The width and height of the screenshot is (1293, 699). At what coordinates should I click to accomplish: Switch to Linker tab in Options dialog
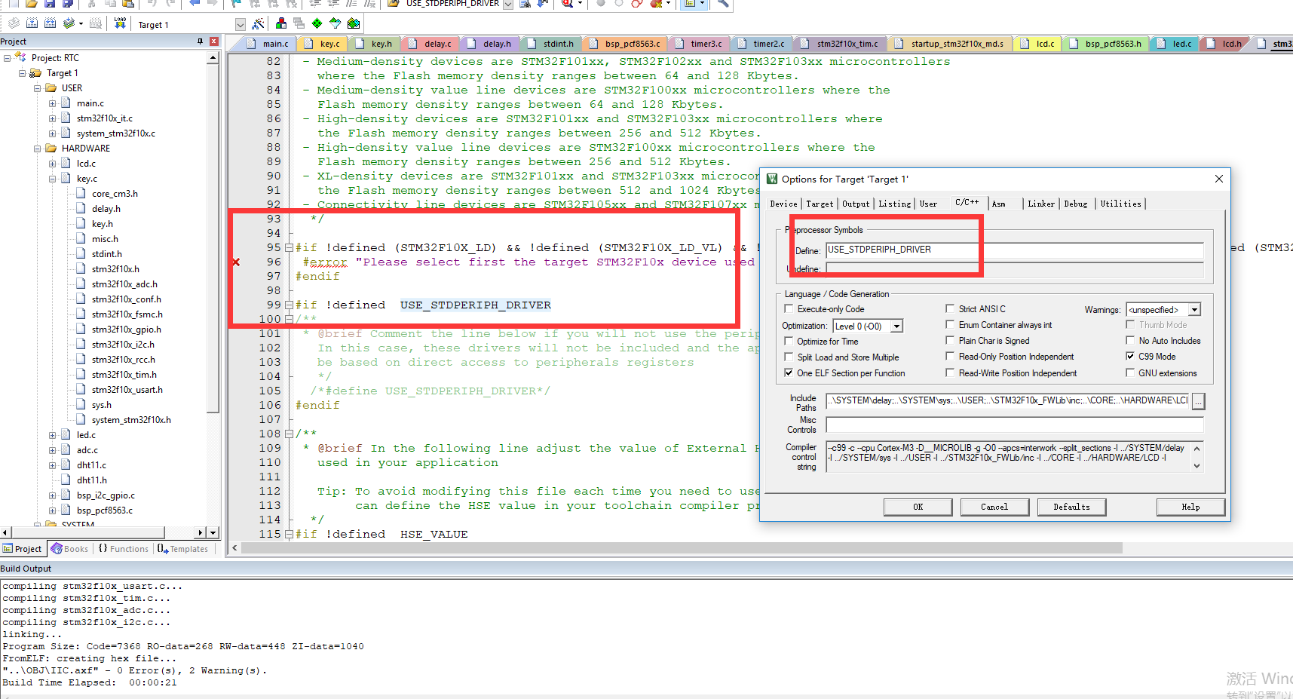pos(1041,204)
